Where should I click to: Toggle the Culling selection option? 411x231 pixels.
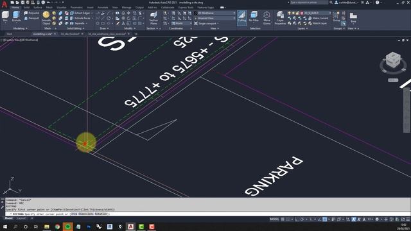click(241, 17)
